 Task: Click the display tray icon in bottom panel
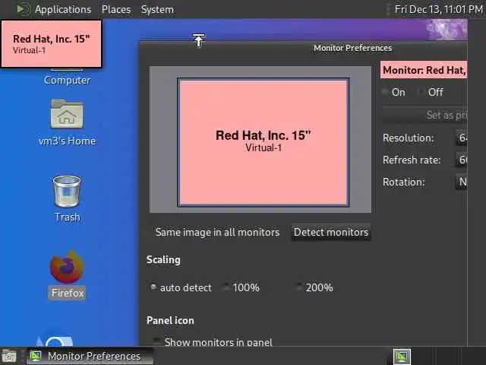click(402, 357)
